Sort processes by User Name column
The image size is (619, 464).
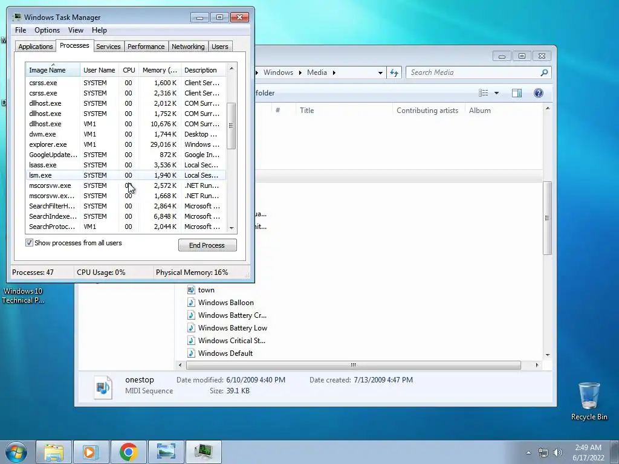tap(100, 70)
